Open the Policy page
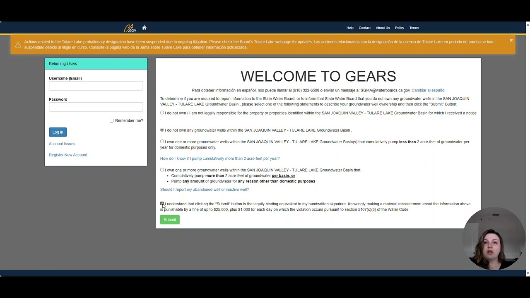Image resolution: width=530 pixels, height=298 pixels. click(x=399, y=28)
